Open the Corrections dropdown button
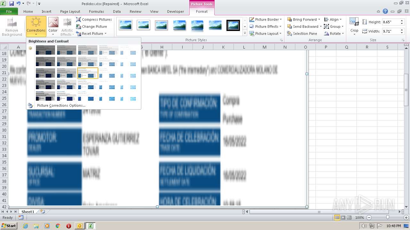Screen dimensions: 410x230 [36, 27]
